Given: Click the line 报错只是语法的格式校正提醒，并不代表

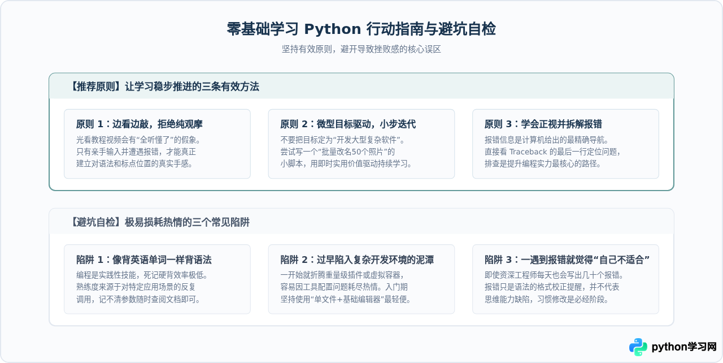Looking at the screenshot, I should pos(552,287).
